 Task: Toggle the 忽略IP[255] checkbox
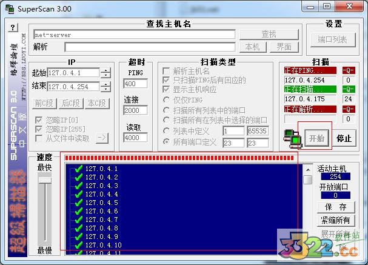pos(39,129)
